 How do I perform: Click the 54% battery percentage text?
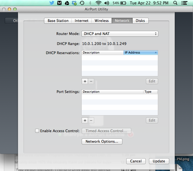(x=116, y=3)
